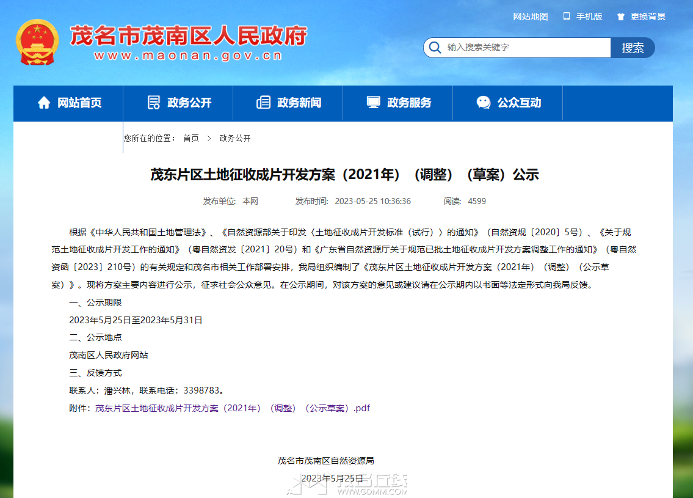Open the 政务服务 nav menu
This screenshot has height=498, width=693.
(397, 103)
